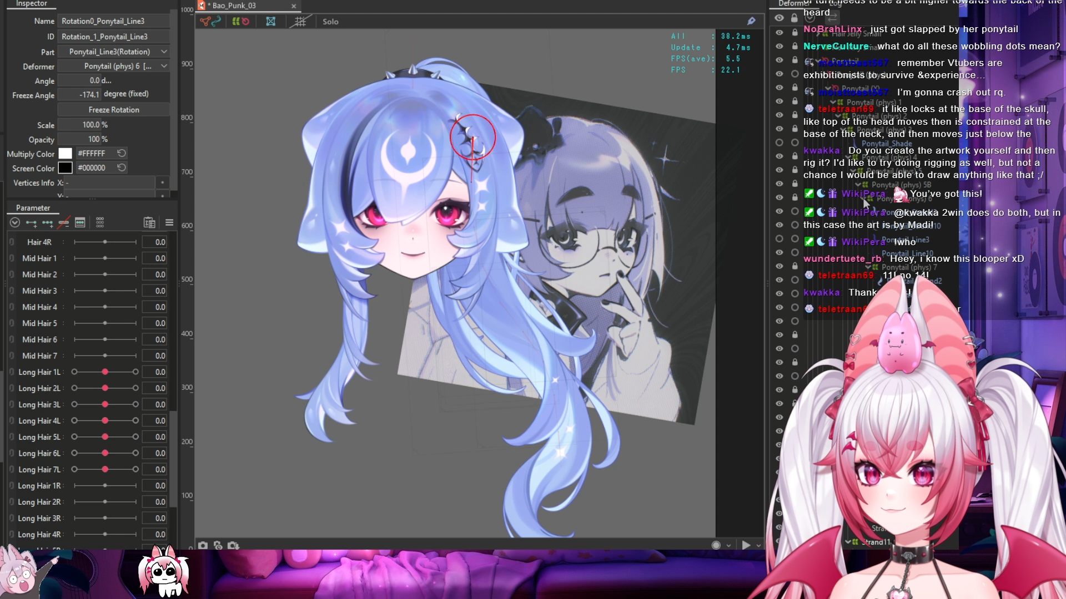
Task: Switch to the Parameter tab
Action: point(33,208)
